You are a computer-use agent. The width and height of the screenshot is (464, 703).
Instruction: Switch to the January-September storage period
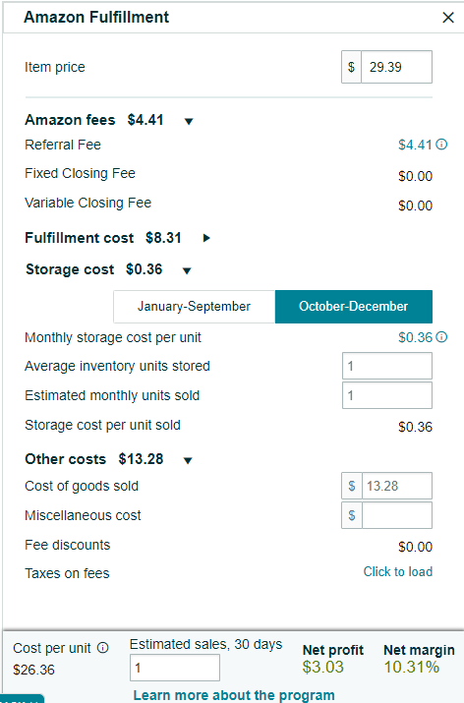click(194, 307)
